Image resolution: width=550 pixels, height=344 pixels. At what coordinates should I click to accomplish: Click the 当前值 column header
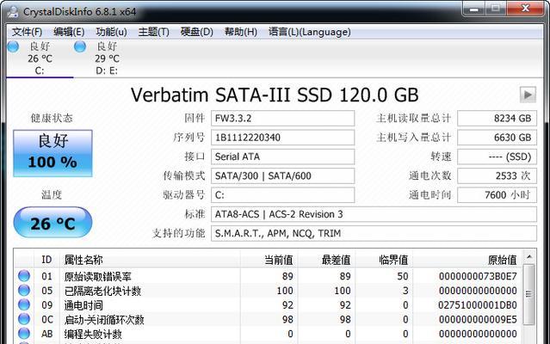point(269,260)
